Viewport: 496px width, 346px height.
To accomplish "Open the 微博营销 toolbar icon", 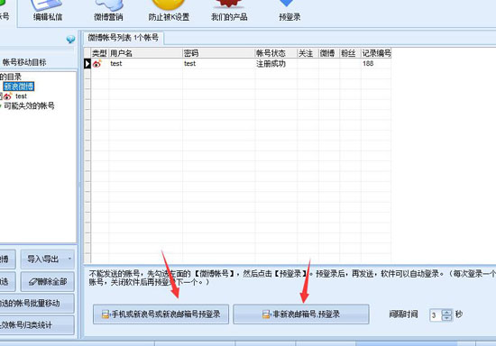I will (x=108, y=10).
